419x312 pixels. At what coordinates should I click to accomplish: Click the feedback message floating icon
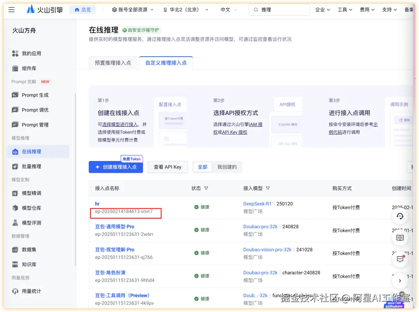coord(400,259)
